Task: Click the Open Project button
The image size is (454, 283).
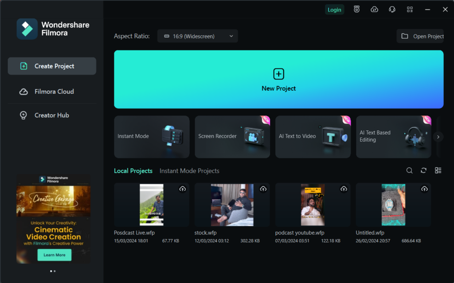Action: coord(420,36)
